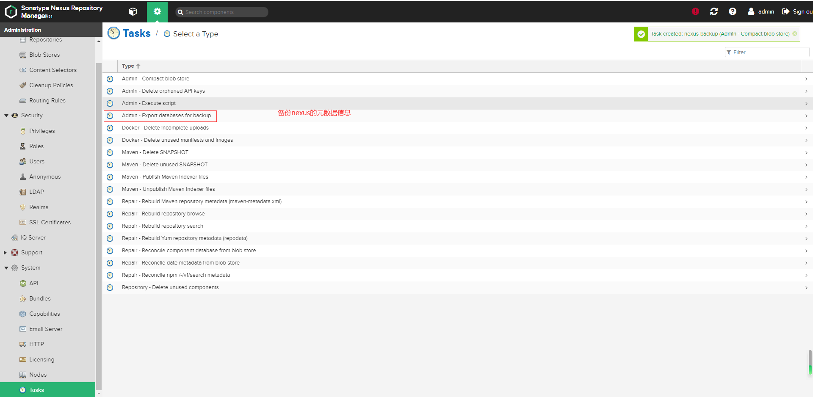
Task: Click the Blob Stores sidebar icon
Action: 23,55
